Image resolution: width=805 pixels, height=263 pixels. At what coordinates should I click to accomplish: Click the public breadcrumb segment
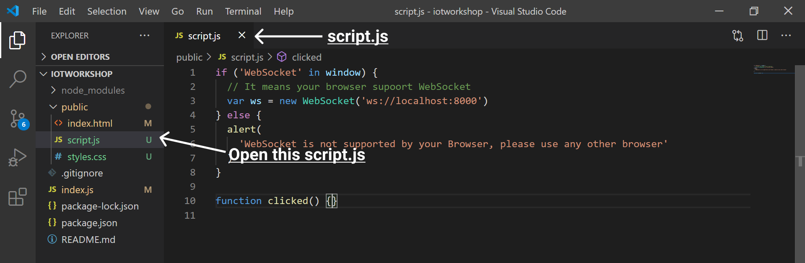pos(189,57)
